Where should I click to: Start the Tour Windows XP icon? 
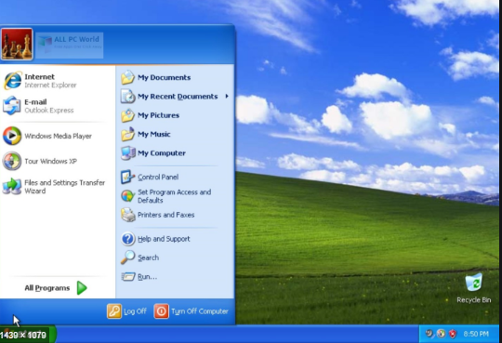(12, 161)
